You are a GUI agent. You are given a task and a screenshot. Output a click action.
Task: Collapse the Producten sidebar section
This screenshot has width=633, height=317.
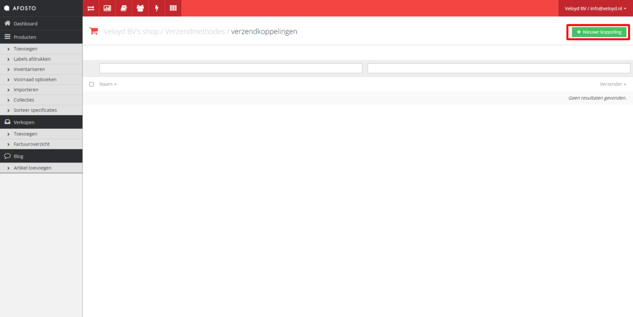point(25,37)
